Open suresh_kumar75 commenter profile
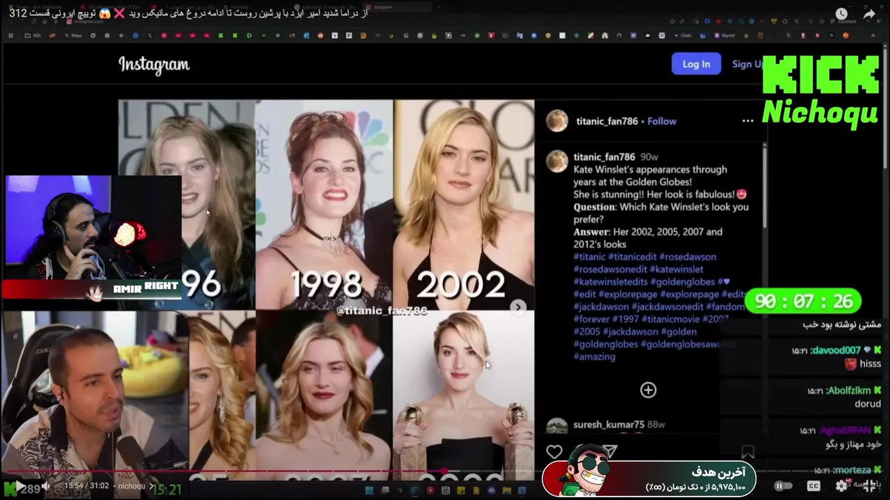 (608, 424)
